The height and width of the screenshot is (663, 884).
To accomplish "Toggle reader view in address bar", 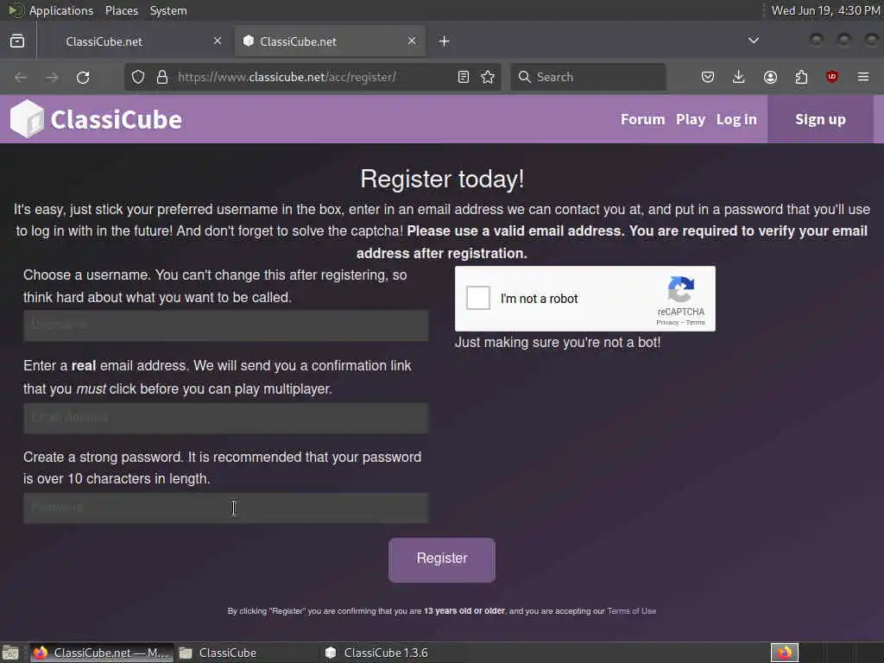I will coord(464,77).
